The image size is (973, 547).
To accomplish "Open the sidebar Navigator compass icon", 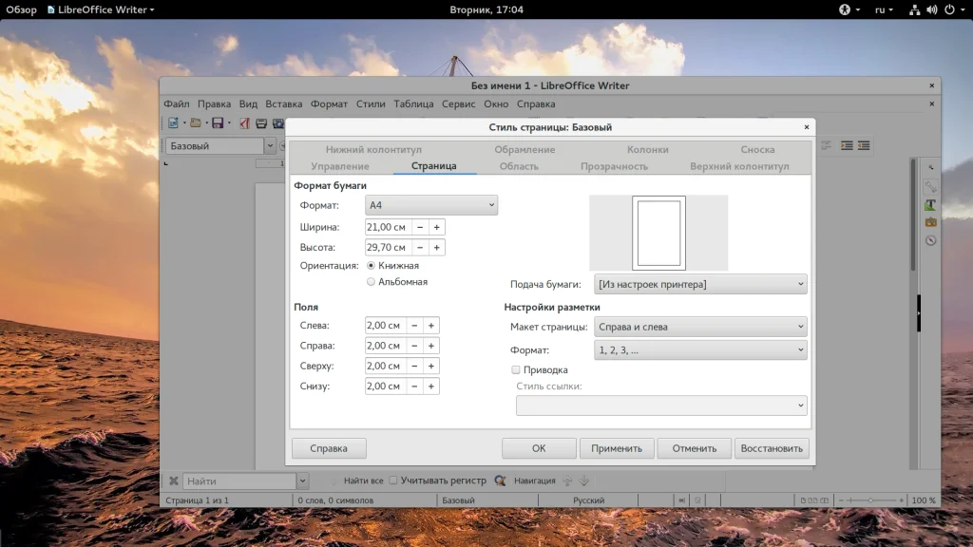I will [x=931, y=240].
